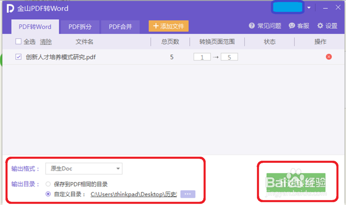The height and width of the screenshot is (205, 346).
Task: Expand the account dropdown arrow in the title bar
Action: tap(309, 8)
